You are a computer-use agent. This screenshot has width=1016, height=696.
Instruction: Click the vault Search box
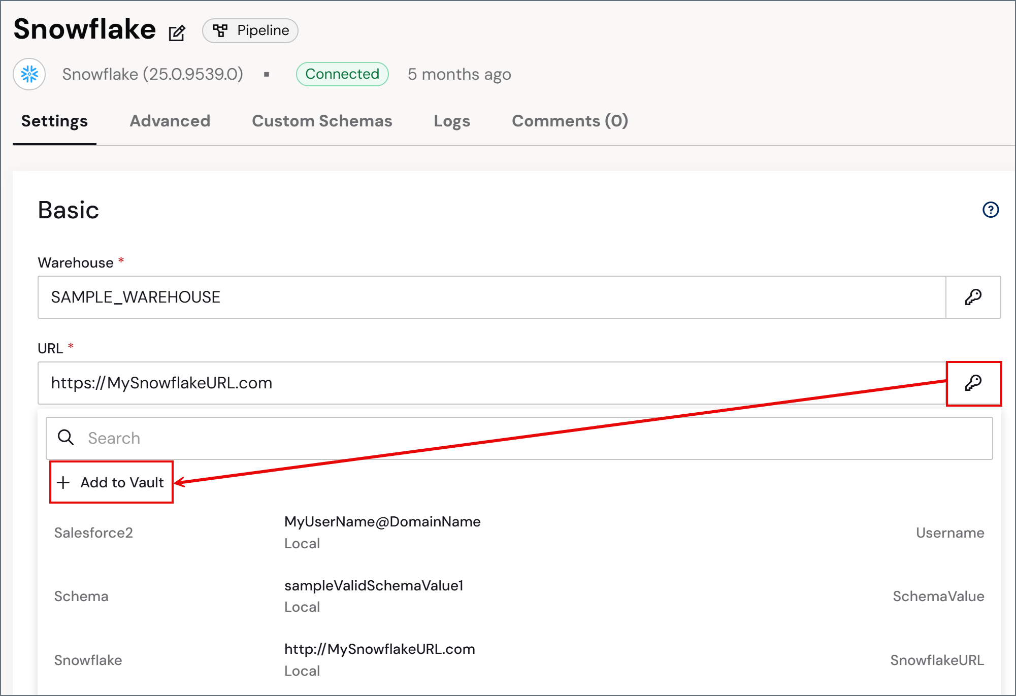coord(519,438)
